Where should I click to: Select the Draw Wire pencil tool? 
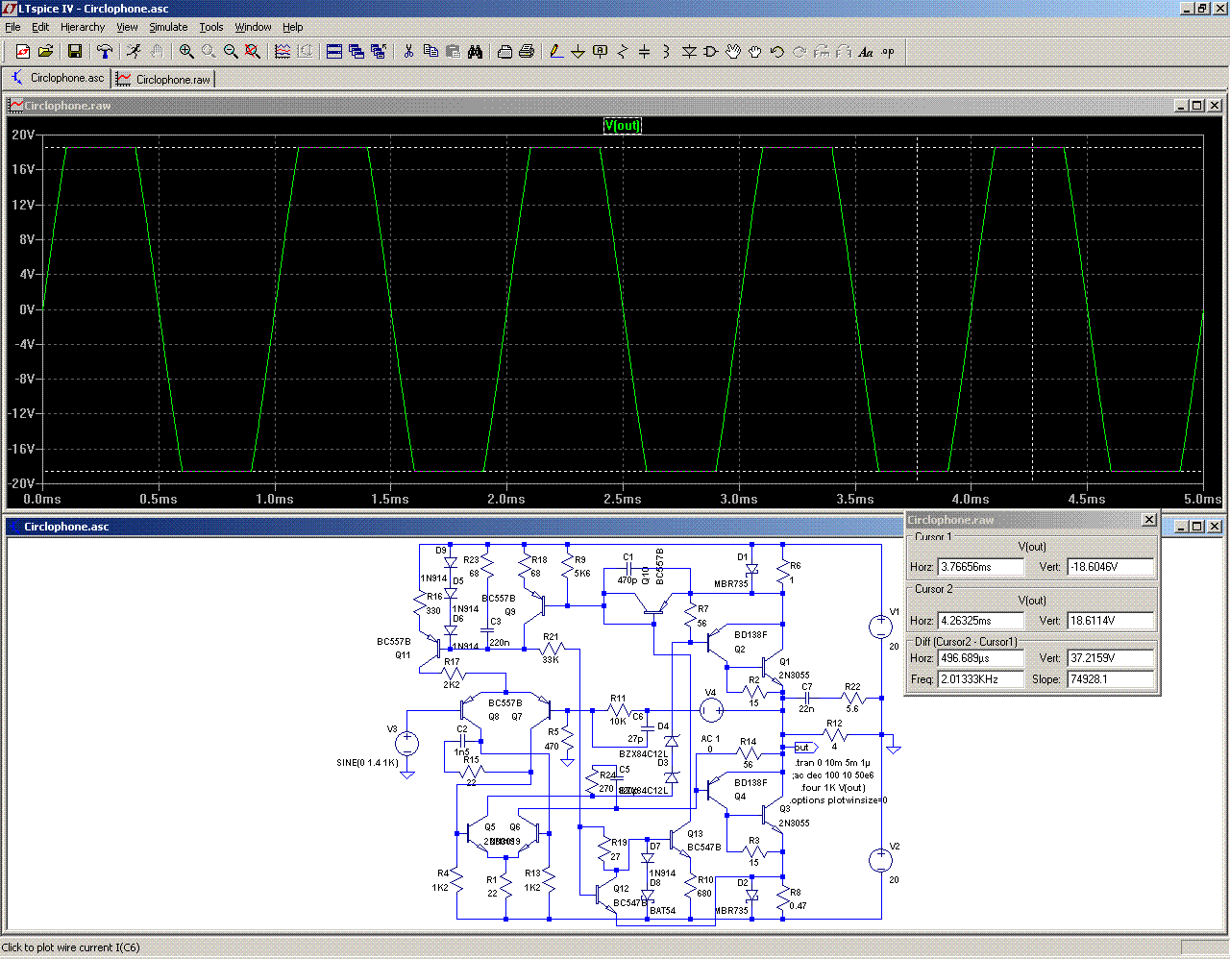(x=555, y=52)
